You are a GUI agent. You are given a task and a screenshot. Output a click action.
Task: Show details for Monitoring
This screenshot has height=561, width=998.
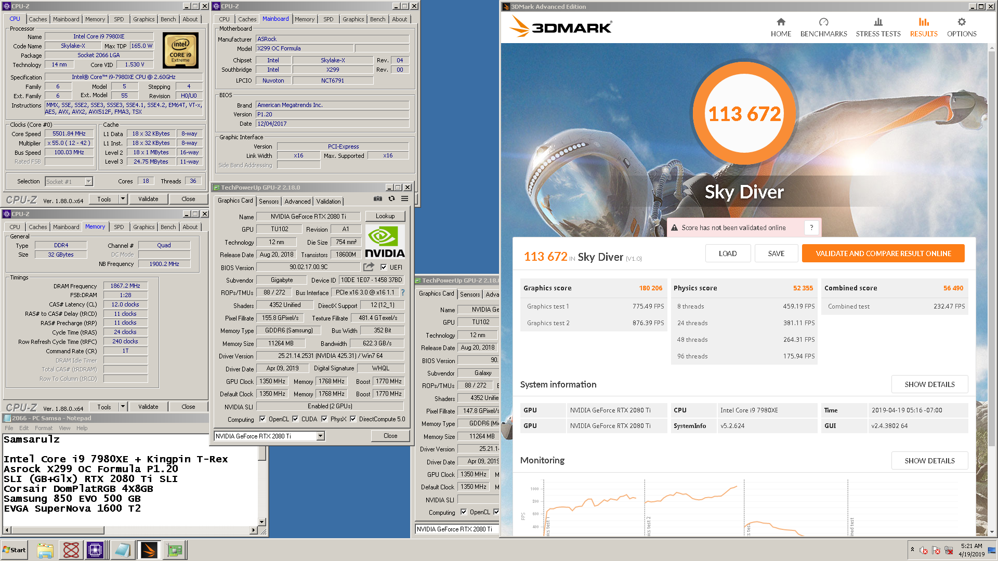pos(929,461)
